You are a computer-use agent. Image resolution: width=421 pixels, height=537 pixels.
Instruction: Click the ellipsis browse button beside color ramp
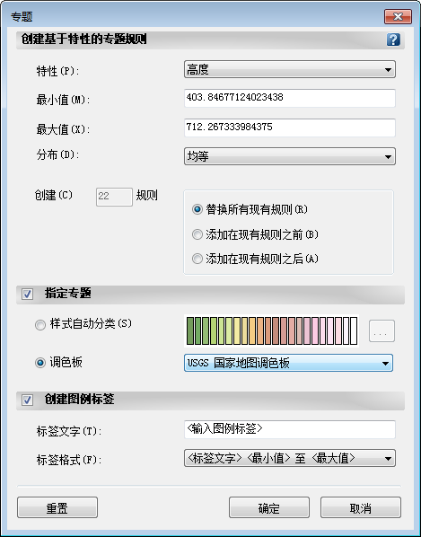click(382, 330)
